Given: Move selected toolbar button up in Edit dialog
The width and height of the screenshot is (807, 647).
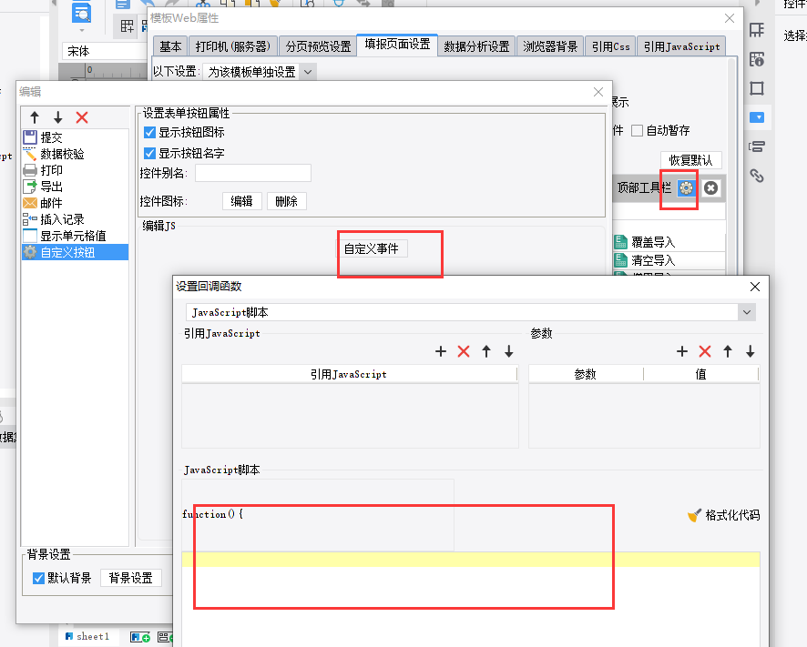Looking at the screenshot, I should pos(35,117).
